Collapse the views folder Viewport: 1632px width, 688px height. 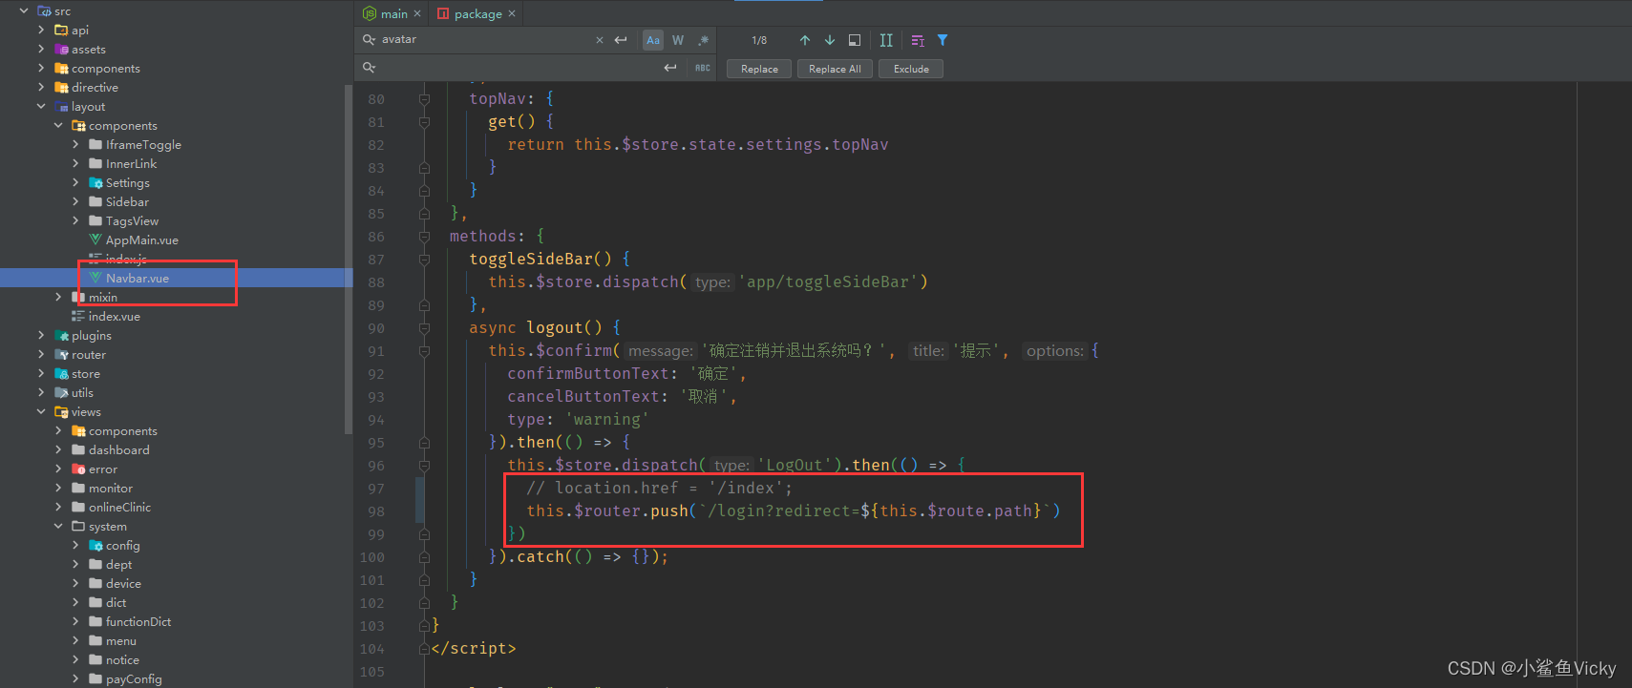click(x=41, y=411)
